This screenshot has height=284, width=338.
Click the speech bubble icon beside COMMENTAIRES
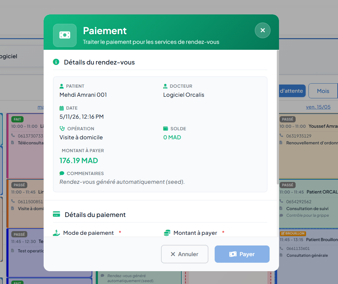[x=62, y=173]
